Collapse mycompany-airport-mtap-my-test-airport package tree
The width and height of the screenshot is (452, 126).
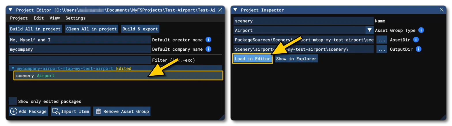(x=13, y=68)
